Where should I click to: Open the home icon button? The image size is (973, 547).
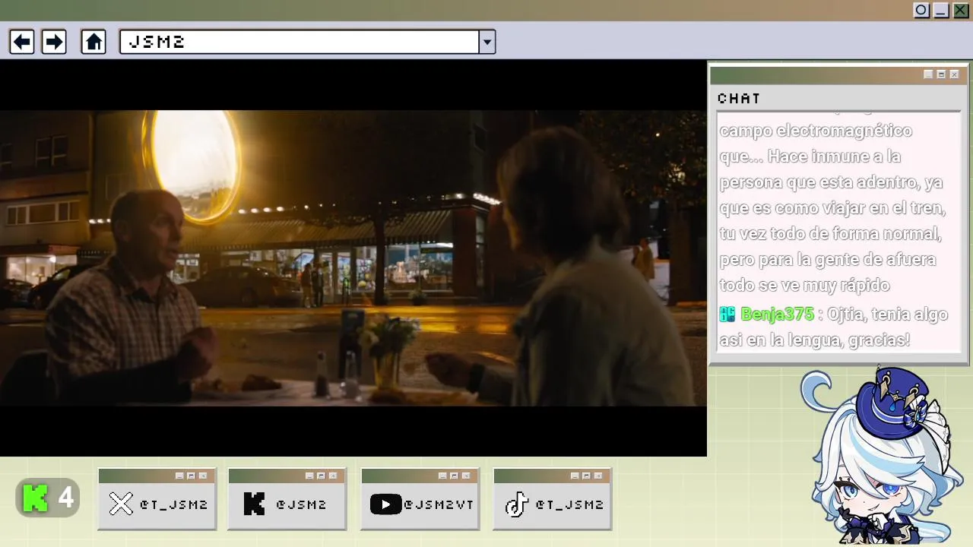click(x=93, y=41)
